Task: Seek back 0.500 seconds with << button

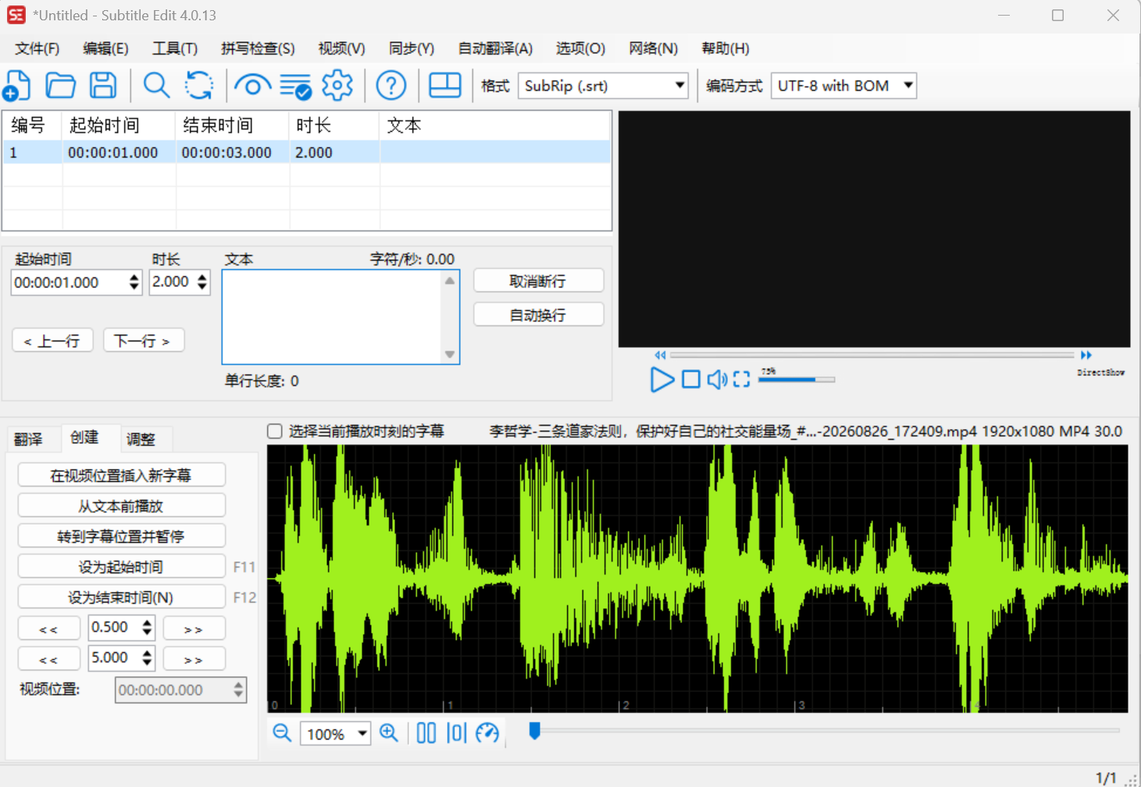Action: tap(48, 628)
